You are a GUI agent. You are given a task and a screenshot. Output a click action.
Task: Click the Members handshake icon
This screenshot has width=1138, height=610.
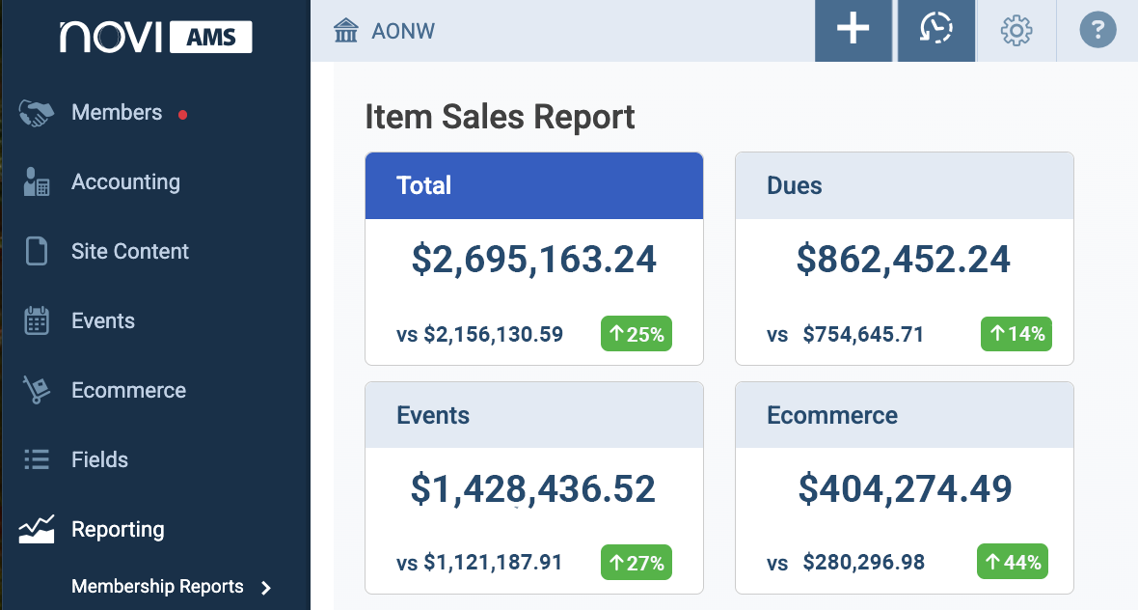point(37,113)
